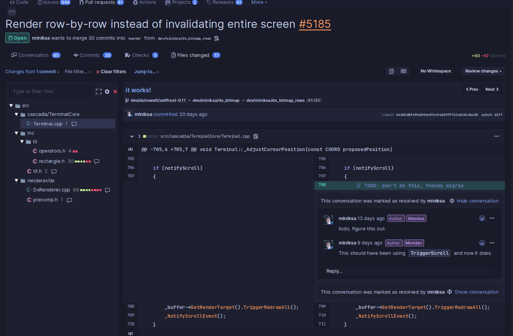The image size is (513, 336).
Task: Open comments bubble next to til.h
Action: coord(54,172)
